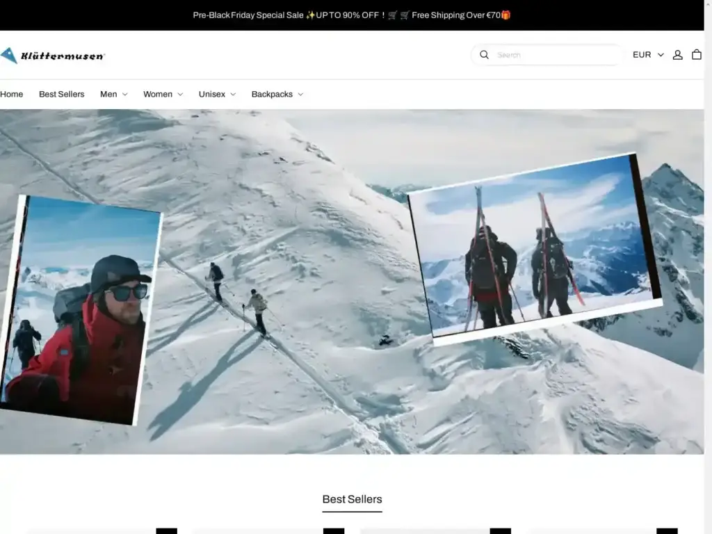This screenshot has width=712, height=534.
Task: Click the skis-on-back hero inset photo
Action: pyautogui.click(x=535, y=250)
